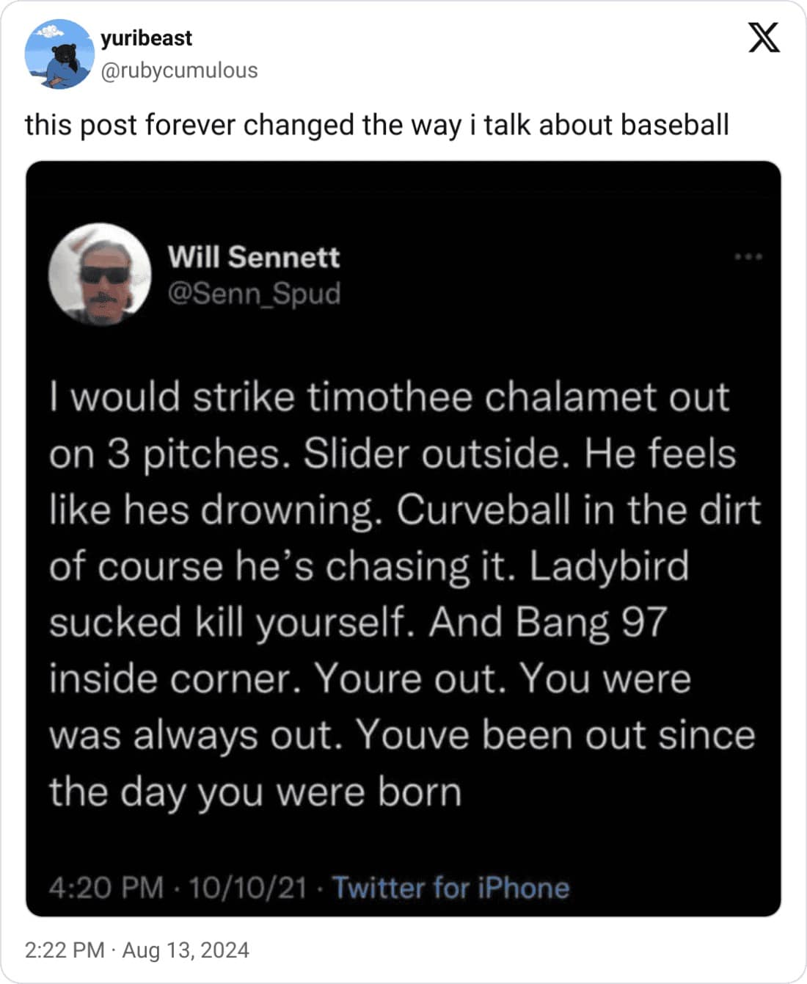Screen dimensions: 807x984
Task: Open yuribeast's profile avatar
Action: pyautogui.click(x=59, y=54)
